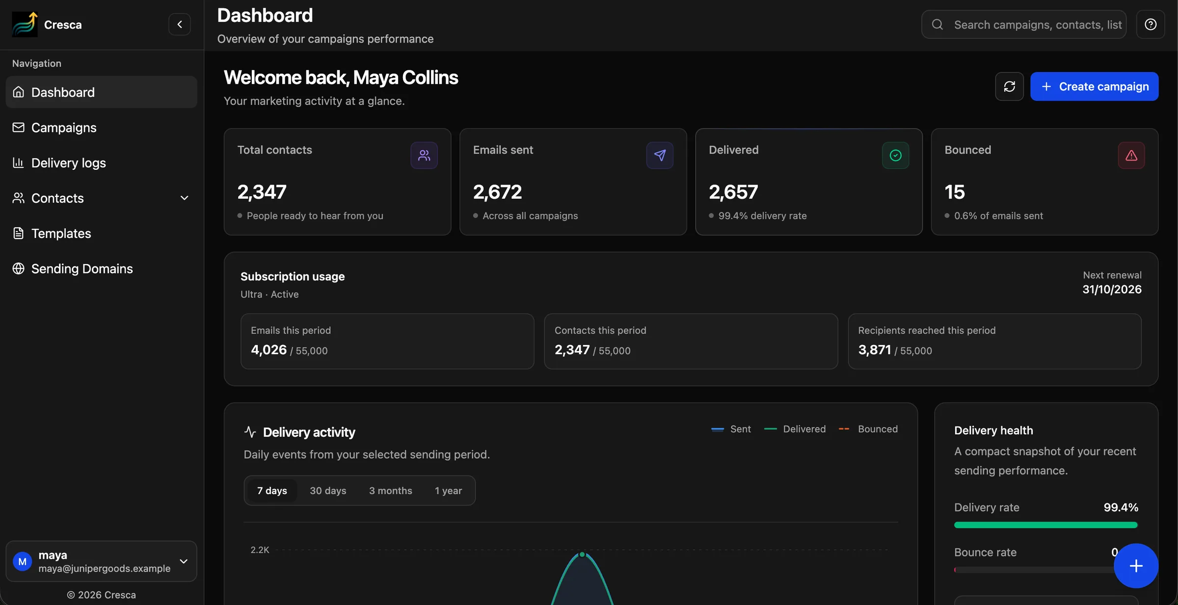Click the Recipients reached this period card
Viewport: 1178px width, 605px height.
click(x=994, y=341)
